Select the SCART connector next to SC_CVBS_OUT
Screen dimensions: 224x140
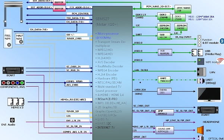[x=208, y=110]
